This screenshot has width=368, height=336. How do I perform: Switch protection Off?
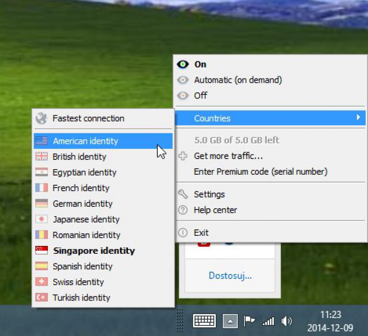(270, 96)
